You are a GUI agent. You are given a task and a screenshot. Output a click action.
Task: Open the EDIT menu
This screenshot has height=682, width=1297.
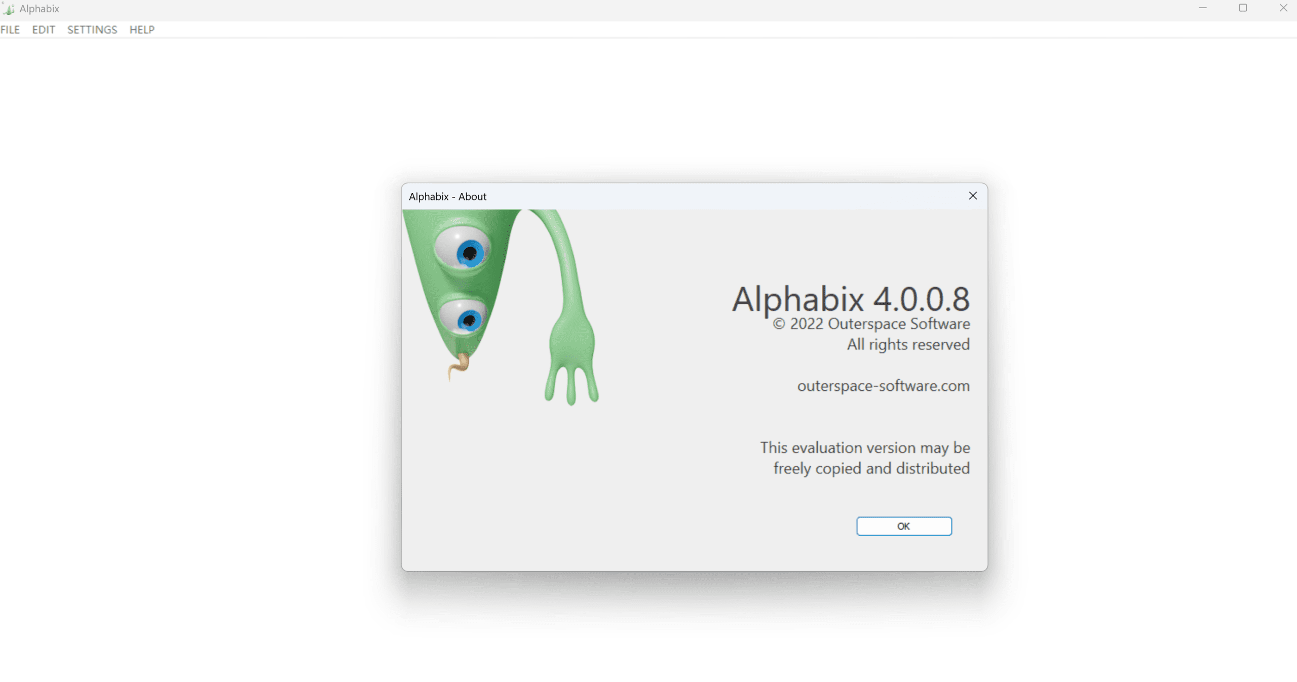point(44,30)
